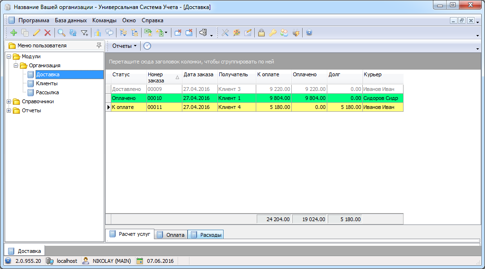Click the Статус column header
Screen dimensions: 485x269
[129, 77]
